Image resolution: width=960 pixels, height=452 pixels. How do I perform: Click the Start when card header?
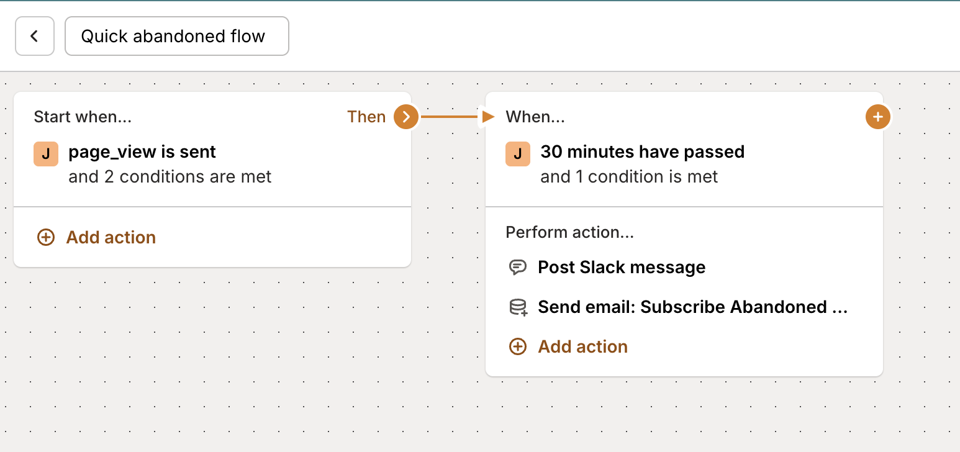[83, 116]
